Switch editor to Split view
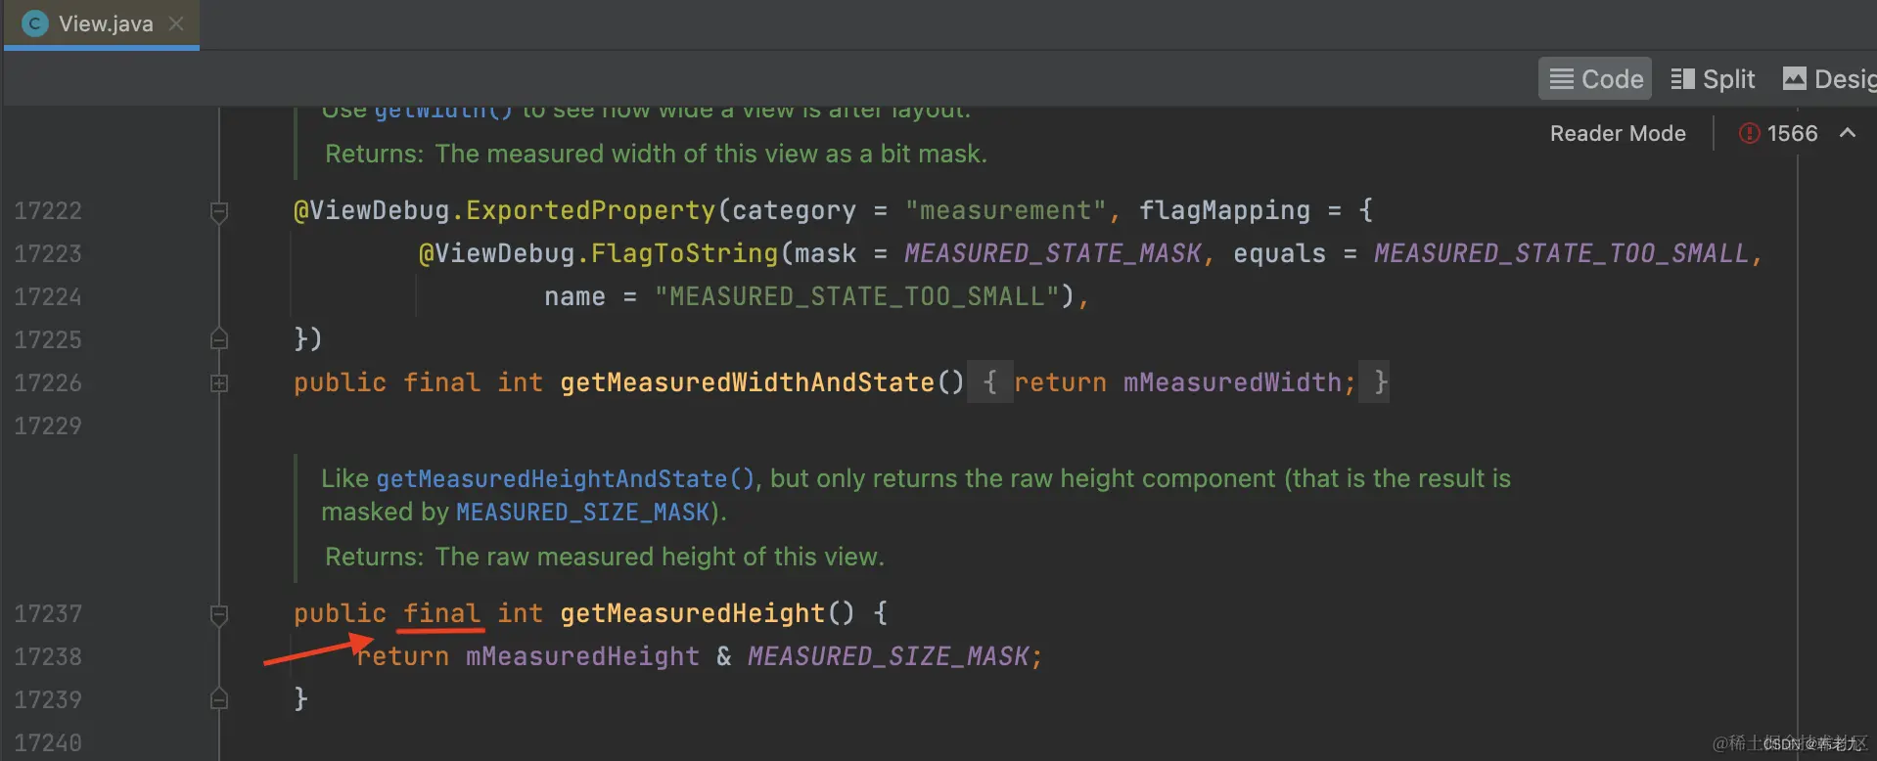This screenshot has width=1877, height=761. (x=1713, y=78)
